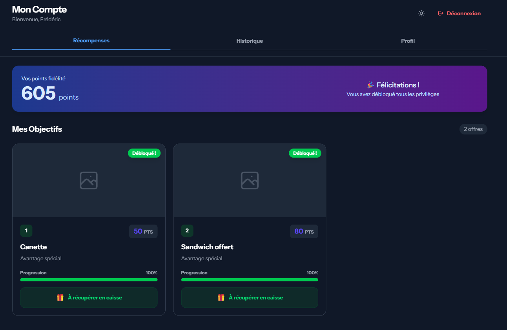Screen dimensions: 507x330
Task: Click À récupérer en caisse for the Sandwich
Action: 250,297
